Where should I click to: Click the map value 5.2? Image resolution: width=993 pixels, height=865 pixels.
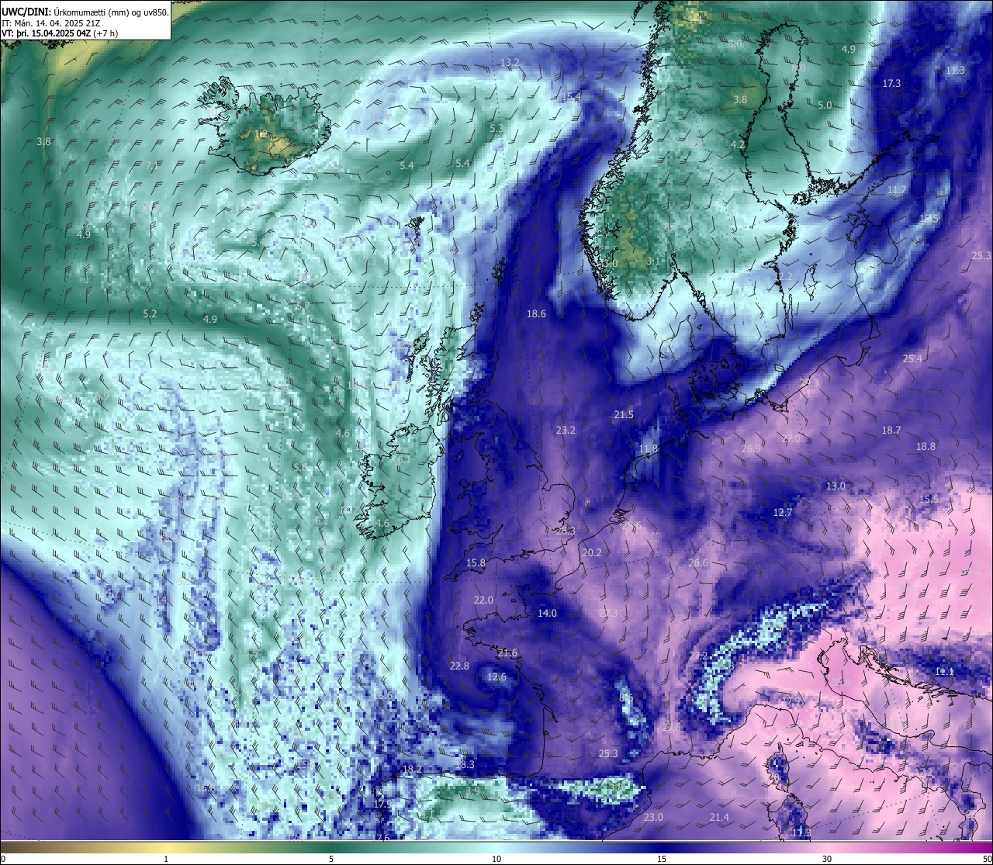click(x=151, y=314)
